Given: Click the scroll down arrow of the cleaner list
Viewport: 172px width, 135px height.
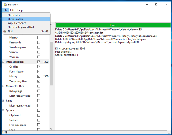Looking at the screenshot, I should (x=51, y=129).
